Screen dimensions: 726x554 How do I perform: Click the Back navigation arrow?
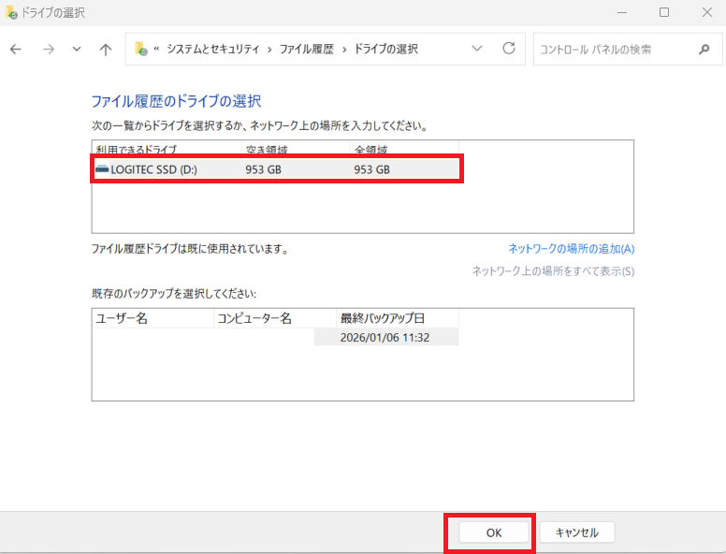click(16, 50)
